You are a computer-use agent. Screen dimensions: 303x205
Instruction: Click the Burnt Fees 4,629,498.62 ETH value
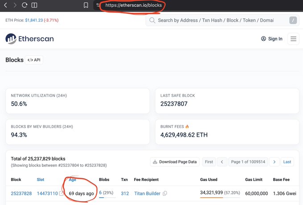184,135
